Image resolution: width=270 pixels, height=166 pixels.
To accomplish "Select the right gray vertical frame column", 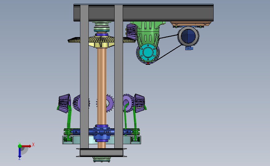I will click(x=119, y=77).
